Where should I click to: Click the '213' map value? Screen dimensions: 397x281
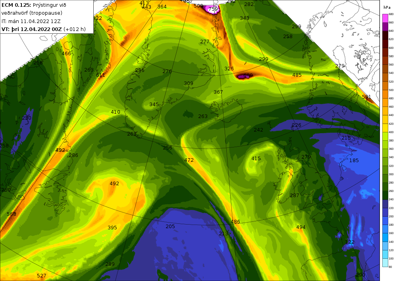[223, 234]
